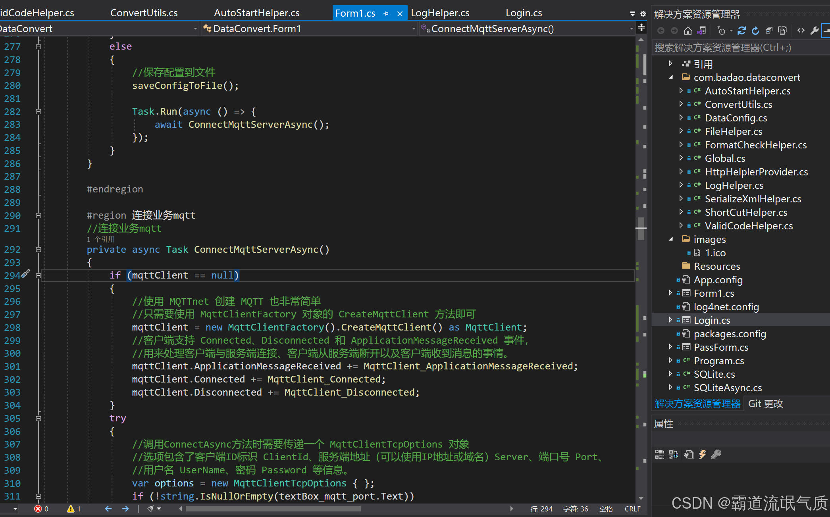The height and width of the screenshot is (517, 830).
Task: Collapse the com.badao.dataconvert folder
Action: point(671,77)
